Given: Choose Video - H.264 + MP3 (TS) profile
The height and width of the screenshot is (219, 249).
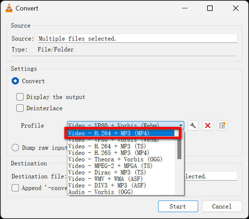Looking at the screenshot, I should pyautogui.click(x=121, y=146).
